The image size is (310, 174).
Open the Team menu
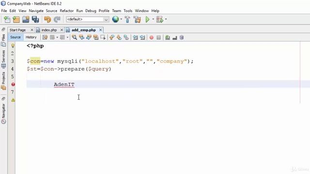point(116,11)
